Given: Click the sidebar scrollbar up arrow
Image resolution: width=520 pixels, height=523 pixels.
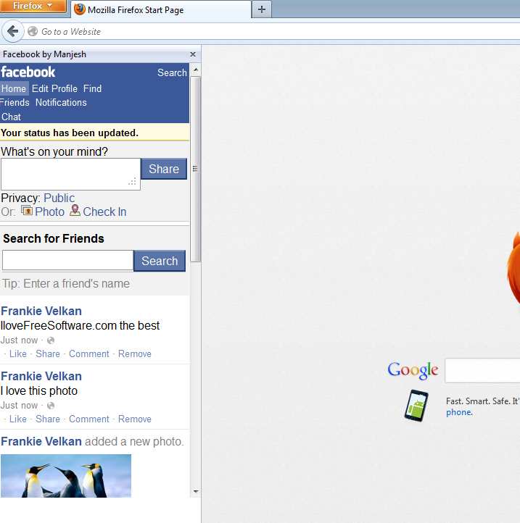Looking at the screenshot, I should [196, 70].
